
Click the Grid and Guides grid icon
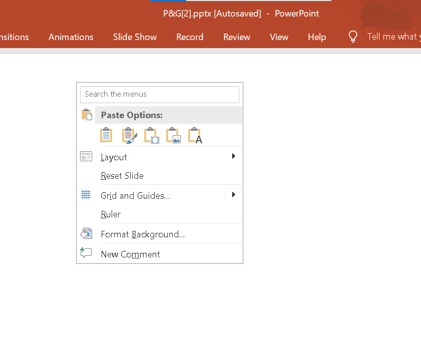86,195
